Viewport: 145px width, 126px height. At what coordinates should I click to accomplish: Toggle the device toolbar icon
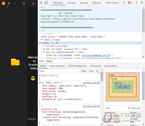[x=46, y=3]
